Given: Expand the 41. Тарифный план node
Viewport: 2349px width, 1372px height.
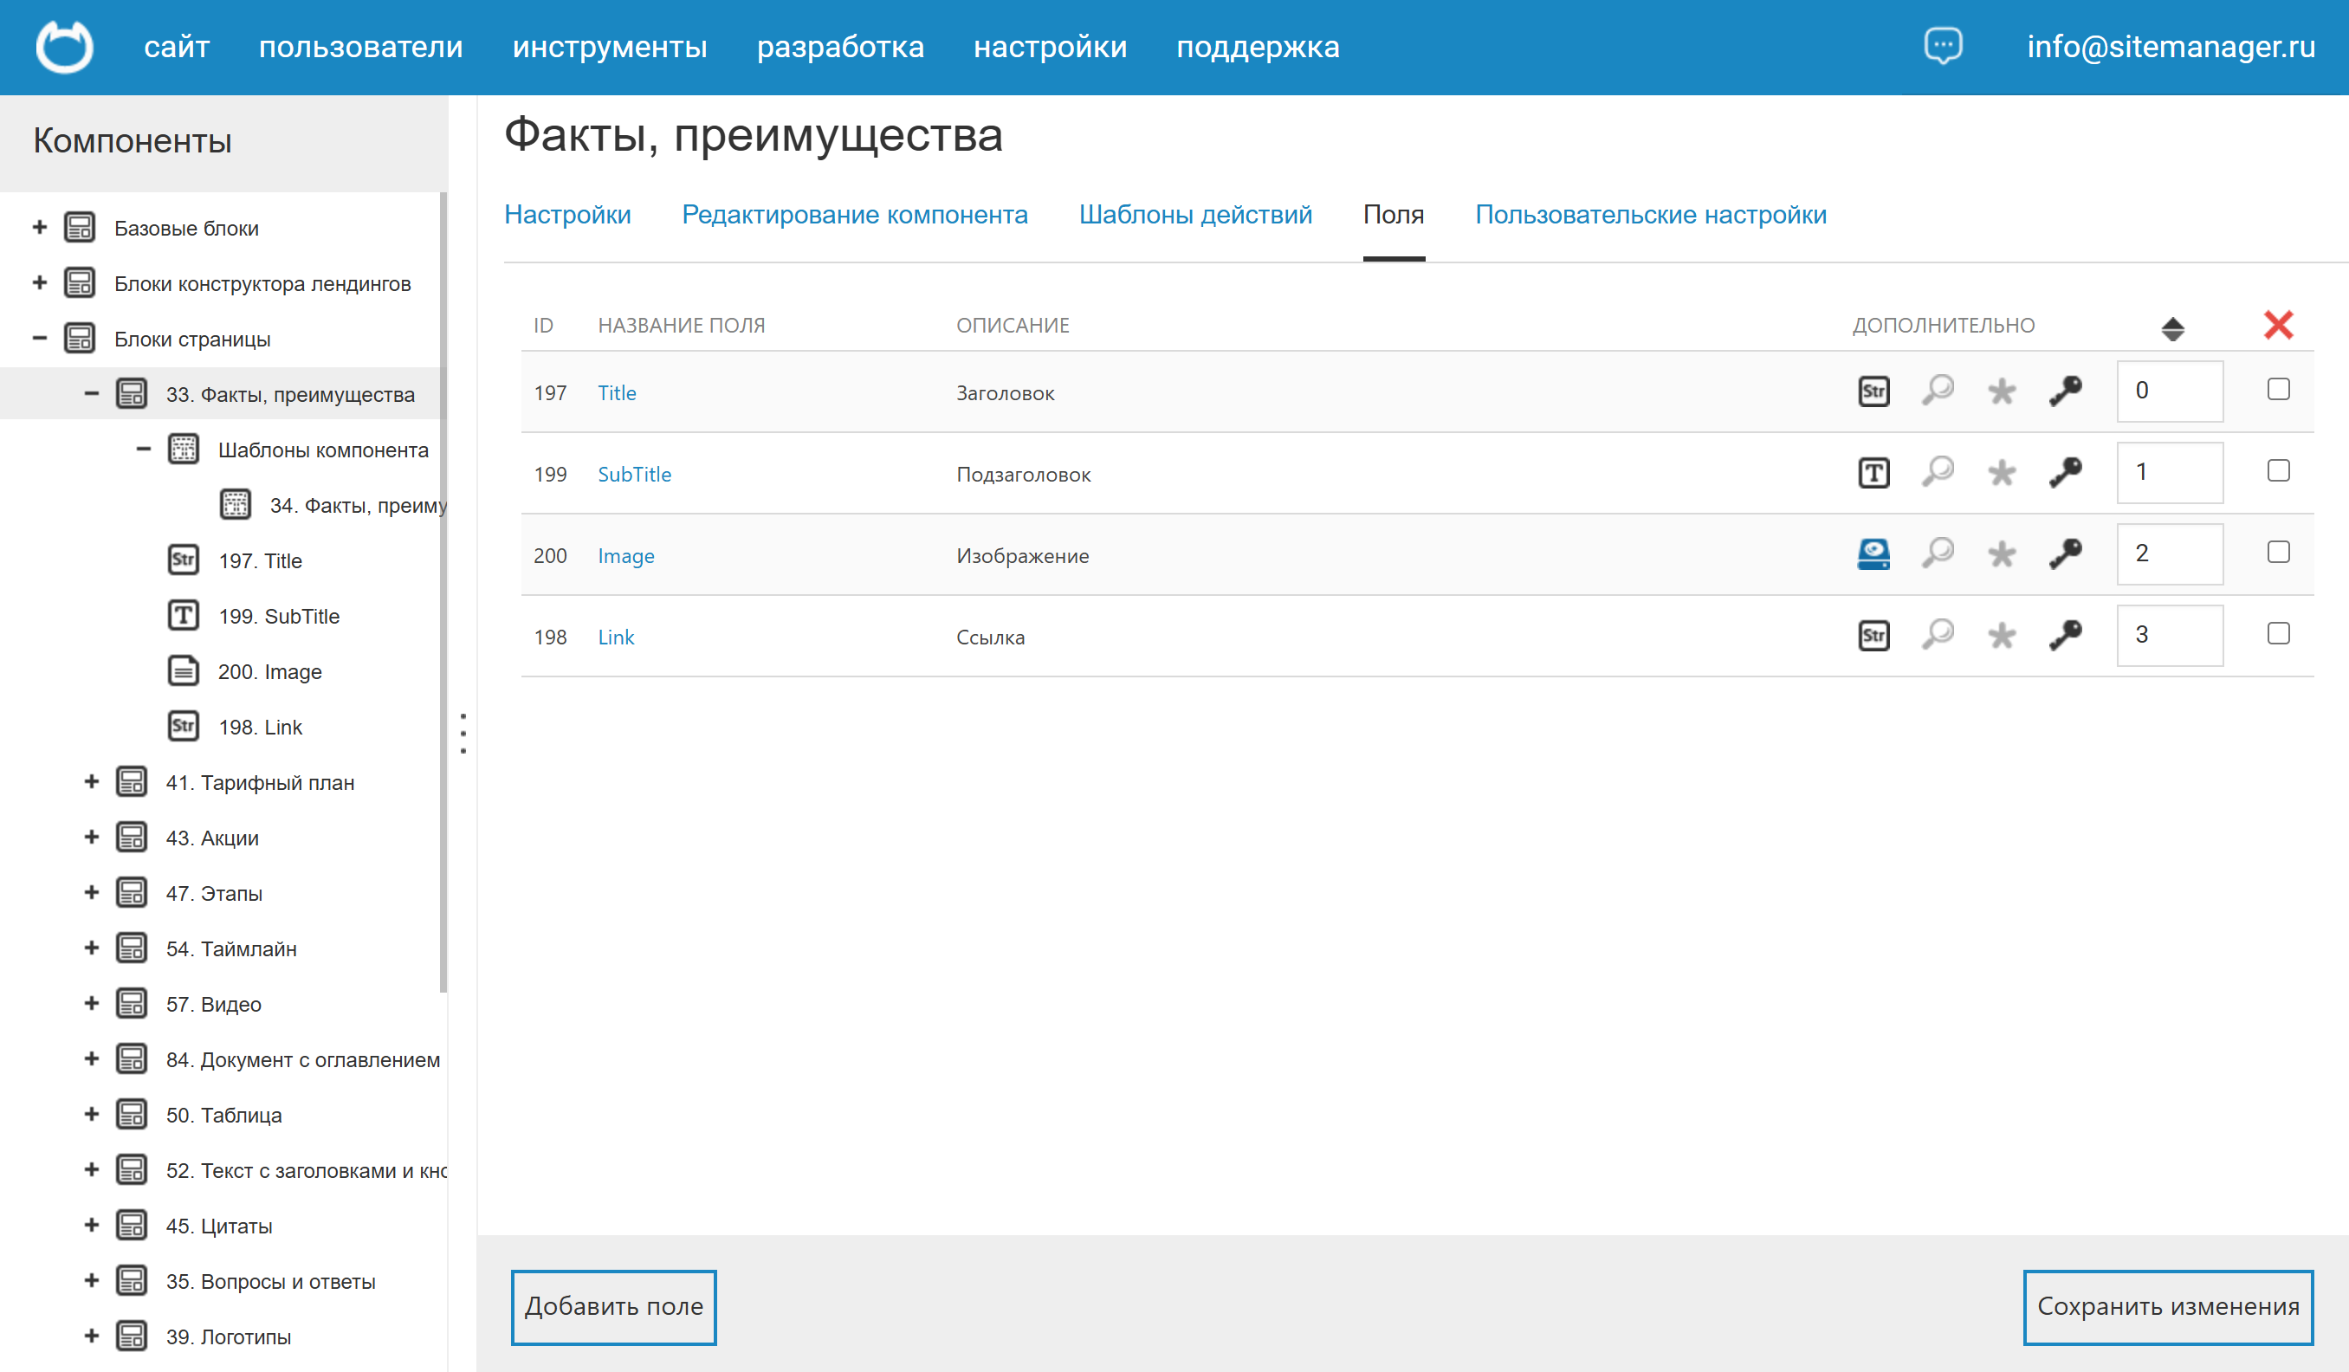Looking at the screenshot, I should (x=91, y=782).
